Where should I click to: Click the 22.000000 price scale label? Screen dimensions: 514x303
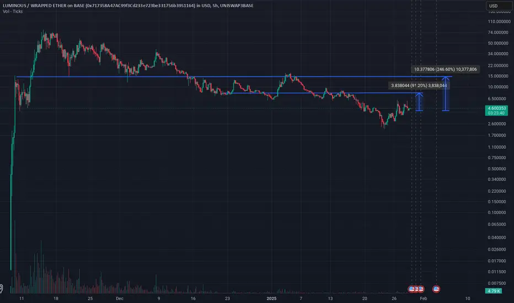[x=499, y=66]
